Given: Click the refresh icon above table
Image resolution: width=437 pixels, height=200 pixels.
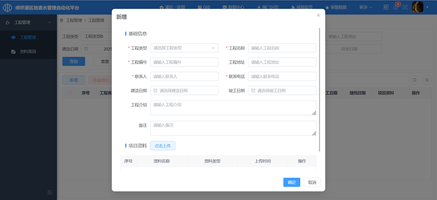Looking at the screenshot, I should point(427,80).
